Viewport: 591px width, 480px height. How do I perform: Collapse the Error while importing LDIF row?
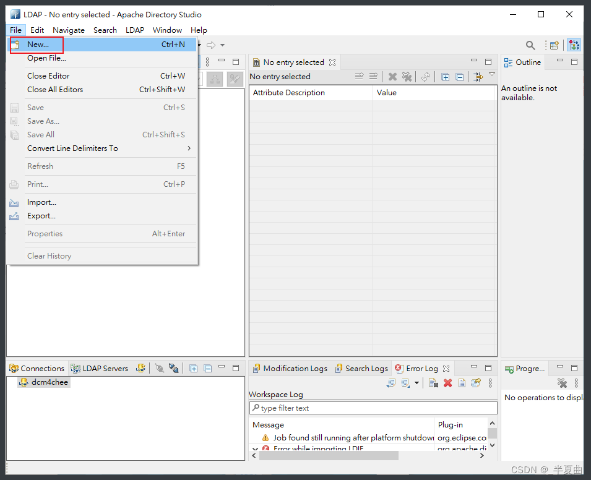coord(255,448)
